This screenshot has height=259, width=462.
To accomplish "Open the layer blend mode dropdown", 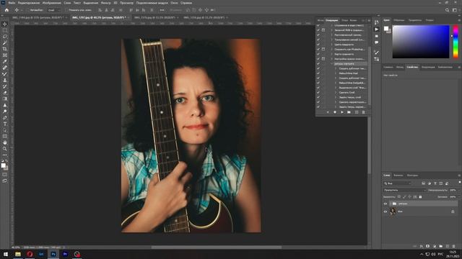I will pos(405,190).
